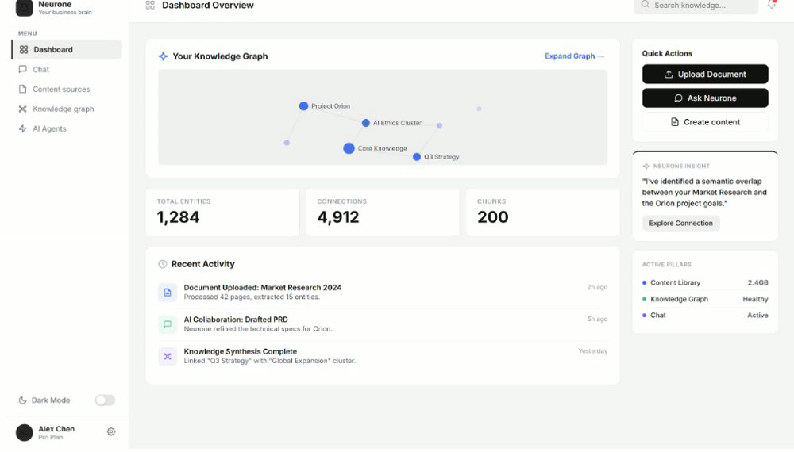Click the Knowledge graph node icon in sidebar

[x=23, y=109]
